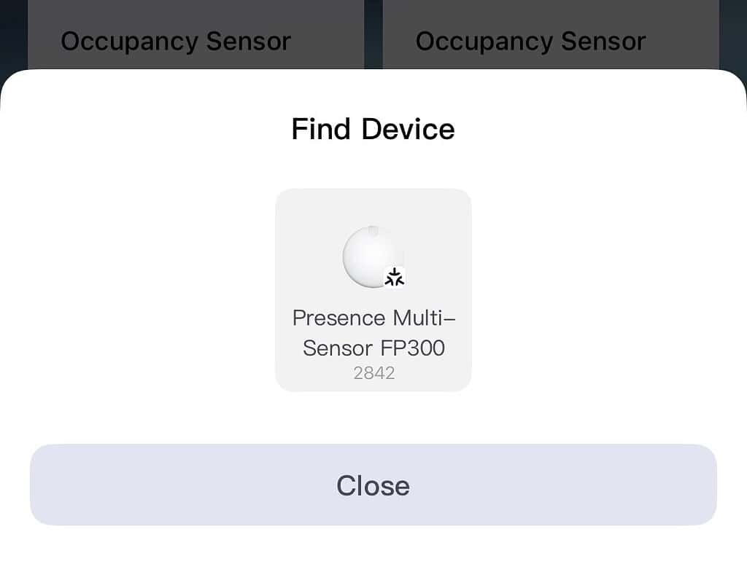Viewport: 747px width, 580px height.
Task: Tap the left "Occupancy Sensor" title text
Action: tap(176, 41)
